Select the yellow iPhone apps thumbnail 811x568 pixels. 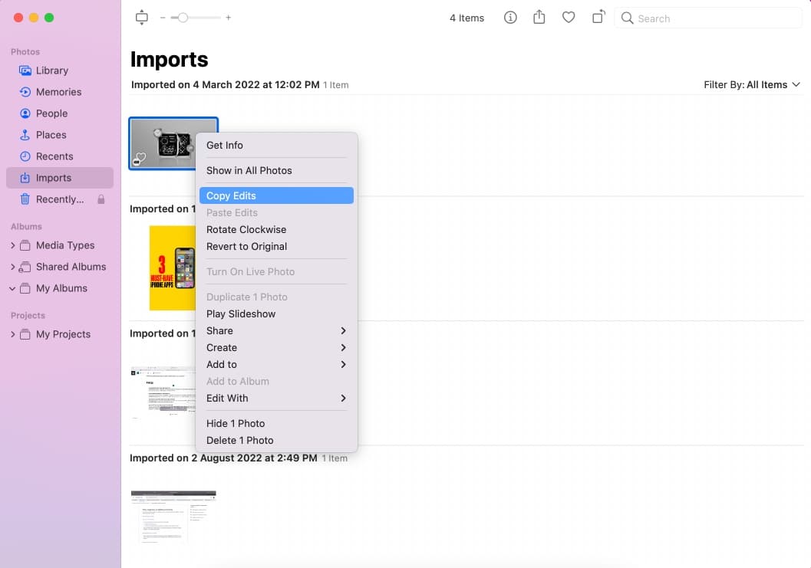(172, 268)
